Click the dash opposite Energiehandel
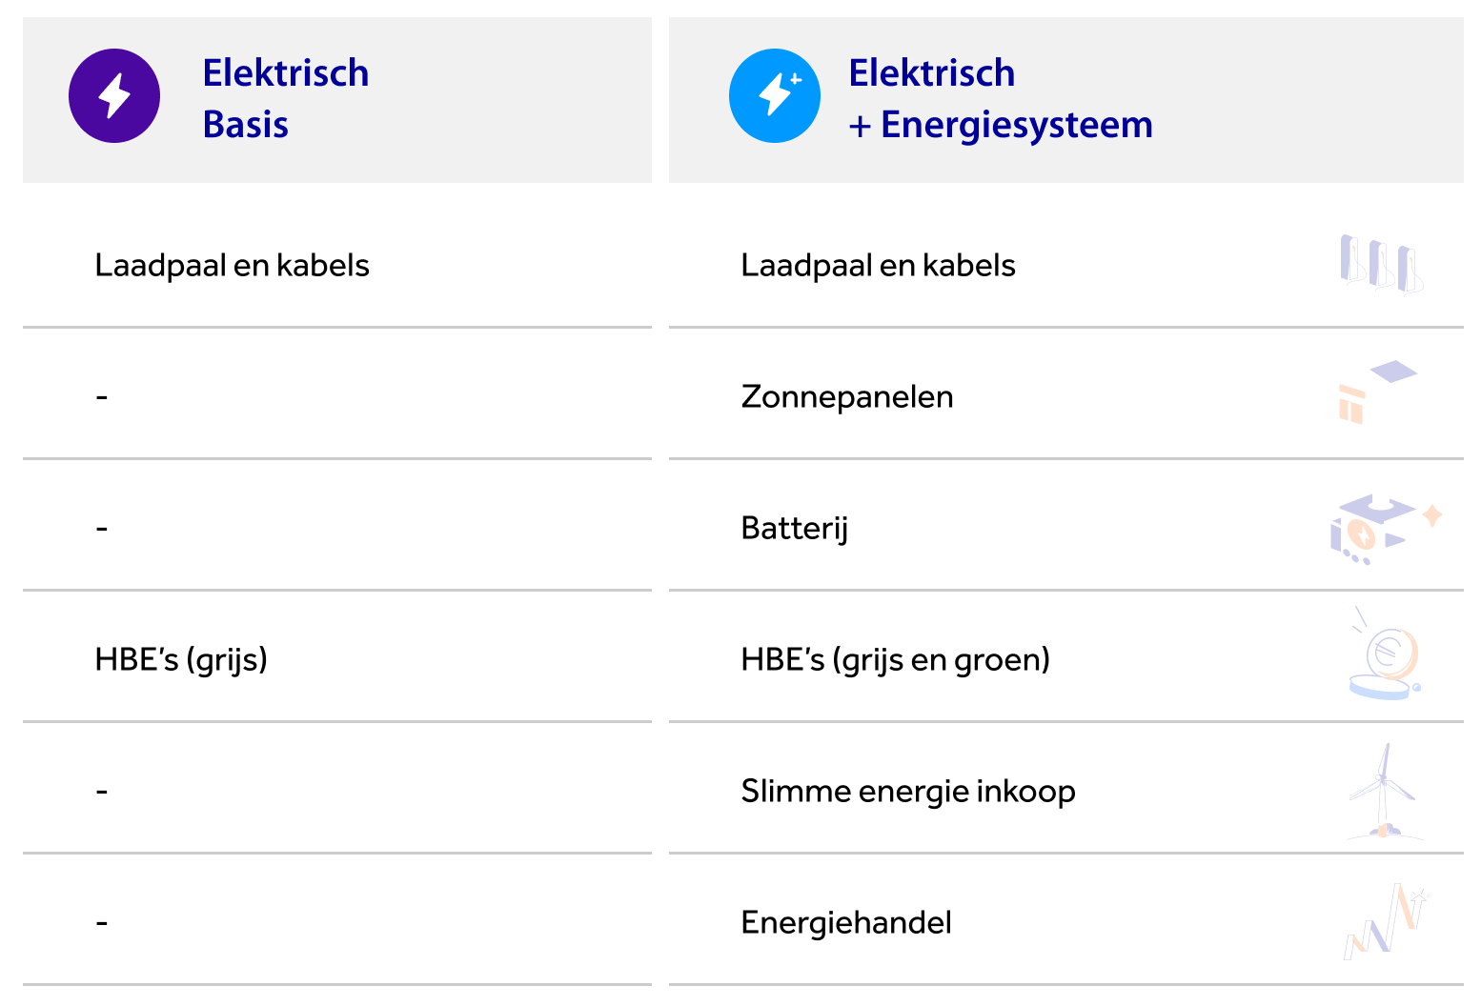This screenshot has width=1481, height=1006. click(102, 922)
